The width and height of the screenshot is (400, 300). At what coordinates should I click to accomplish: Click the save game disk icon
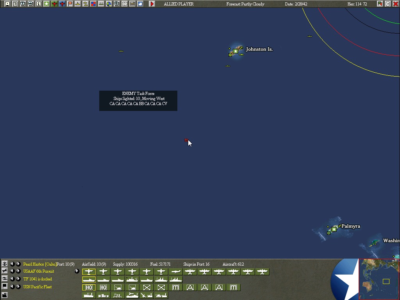[7, 4]
